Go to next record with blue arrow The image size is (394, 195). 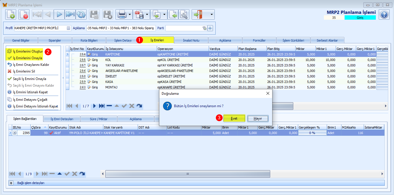coord(59,14)
